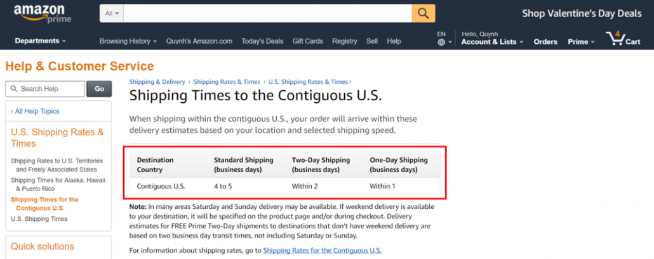Expand the Browsing History dropdown
Screen dimensions: 654x259
[x=128, y=41]
